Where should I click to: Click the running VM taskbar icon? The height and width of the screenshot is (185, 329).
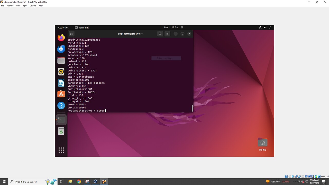coord(104,182)
